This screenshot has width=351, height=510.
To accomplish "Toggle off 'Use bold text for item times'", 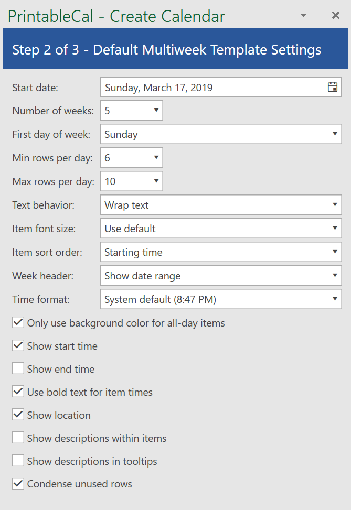I will [x=18, y=392].
